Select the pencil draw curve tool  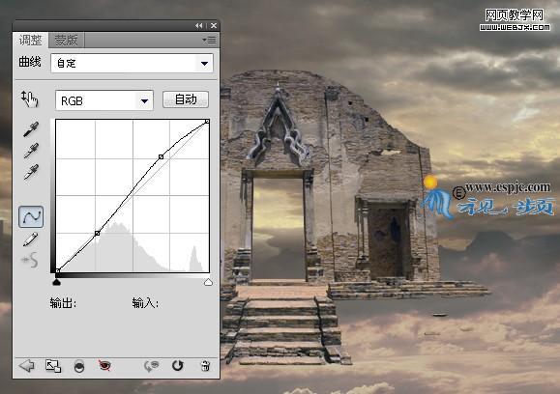[30, 239]
